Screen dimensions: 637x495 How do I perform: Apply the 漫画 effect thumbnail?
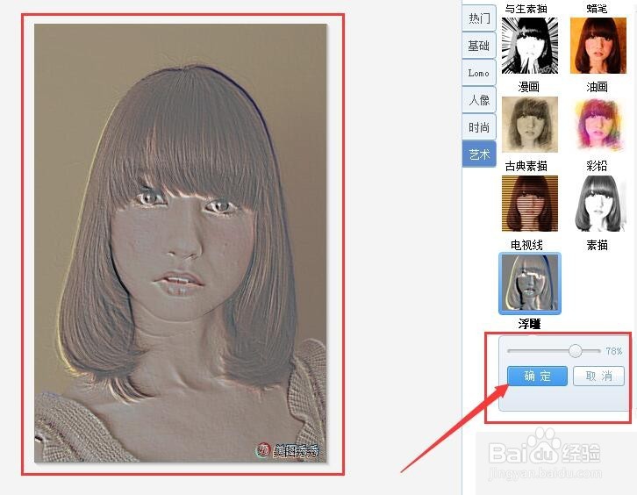click(x=530, y=46)
